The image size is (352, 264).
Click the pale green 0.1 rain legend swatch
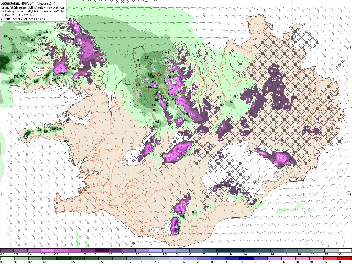[x=7, y=258]
